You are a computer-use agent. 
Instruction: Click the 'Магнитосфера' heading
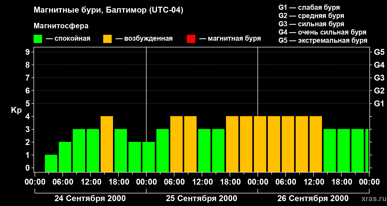click(61, 26)
